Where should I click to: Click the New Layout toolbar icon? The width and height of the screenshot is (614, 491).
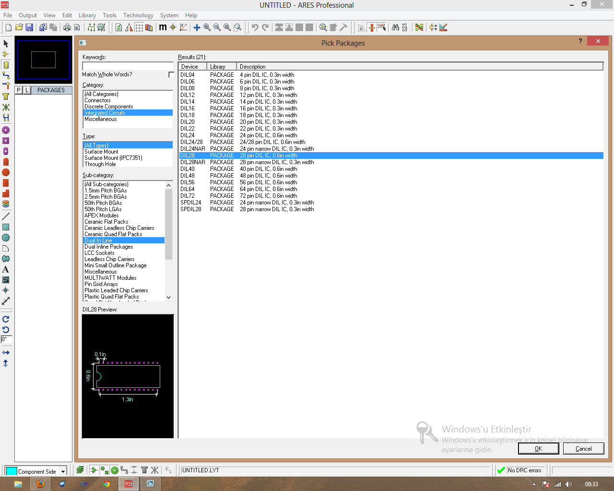coord(8,27)
